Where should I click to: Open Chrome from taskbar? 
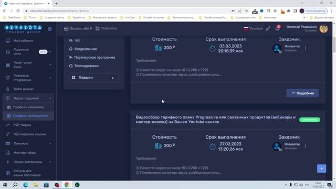coord(67,185)
